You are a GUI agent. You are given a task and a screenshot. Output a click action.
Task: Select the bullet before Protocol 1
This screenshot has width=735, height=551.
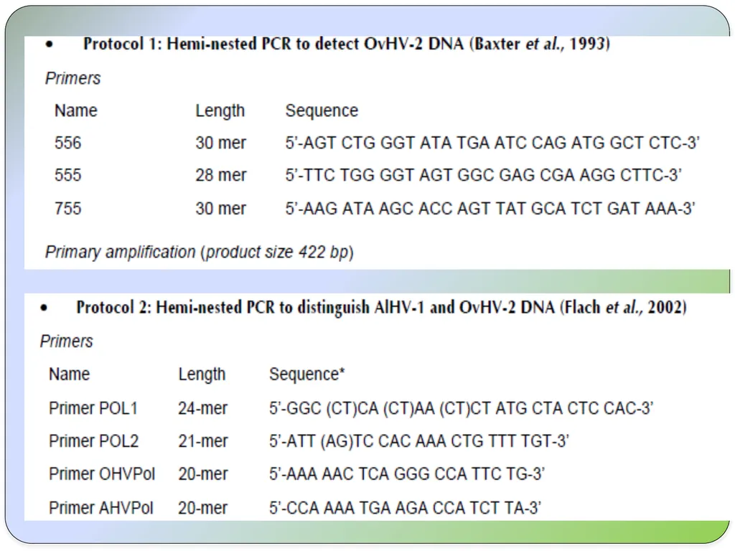click(x=50, y=44)
